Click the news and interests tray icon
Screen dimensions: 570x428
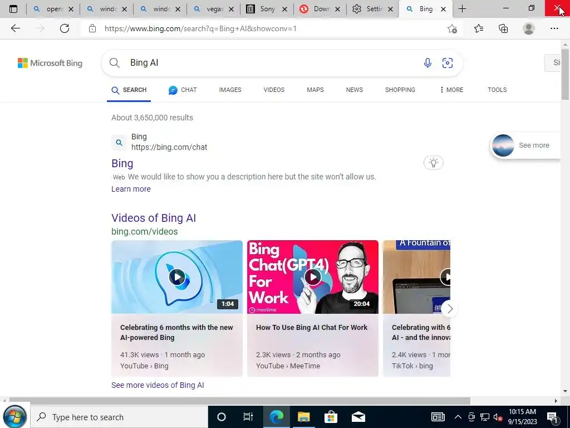(438, 417)
